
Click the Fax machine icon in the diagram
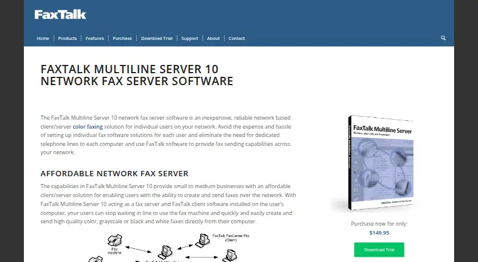115,240
